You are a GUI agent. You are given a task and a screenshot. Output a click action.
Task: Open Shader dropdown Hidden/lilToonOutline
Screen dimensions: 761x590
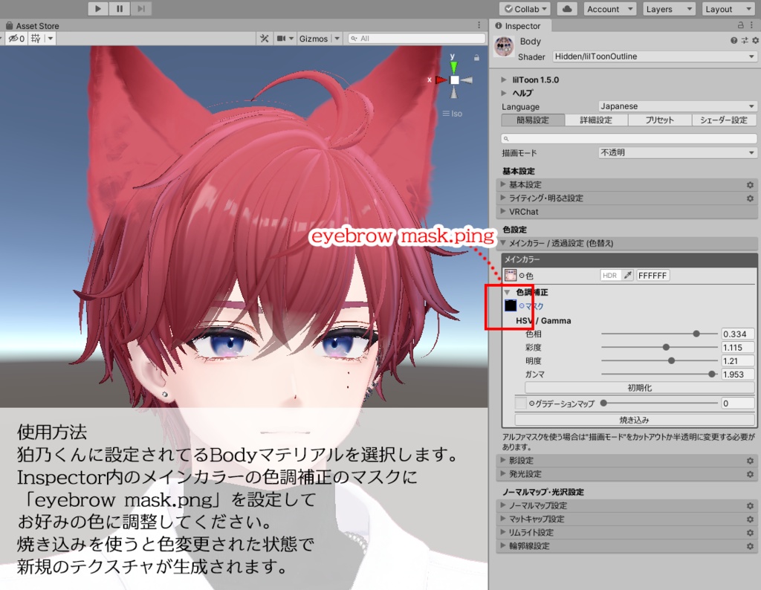(654, 56)
